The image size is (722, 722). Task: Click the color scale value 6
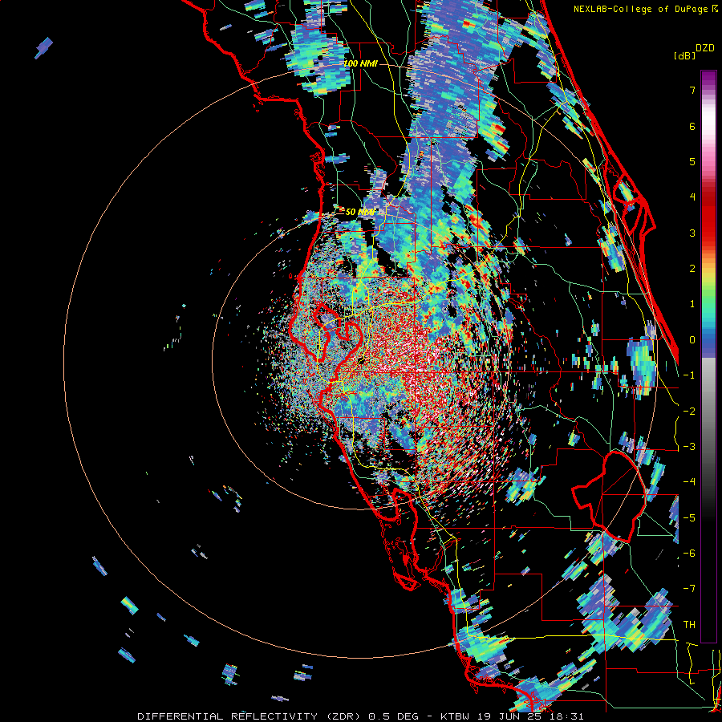tap(692, 126)
